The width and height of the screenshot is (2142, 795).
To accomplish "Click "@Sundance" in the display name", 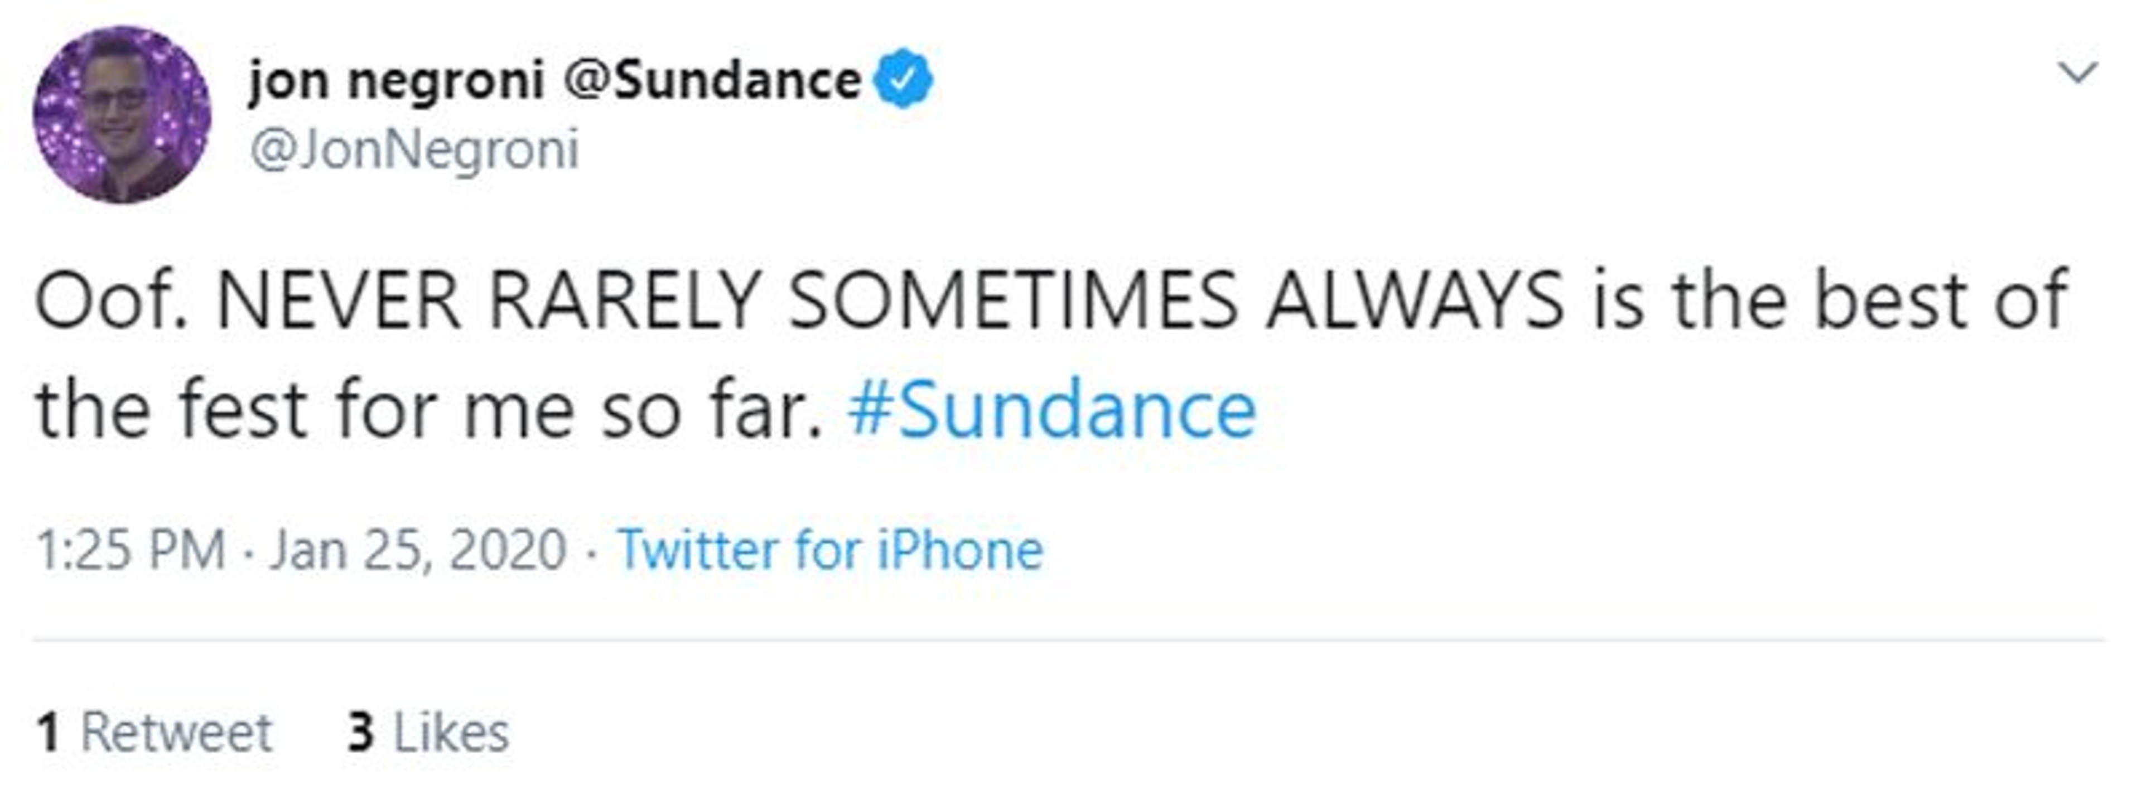I will pyautogui.click(x=713, y=81).
